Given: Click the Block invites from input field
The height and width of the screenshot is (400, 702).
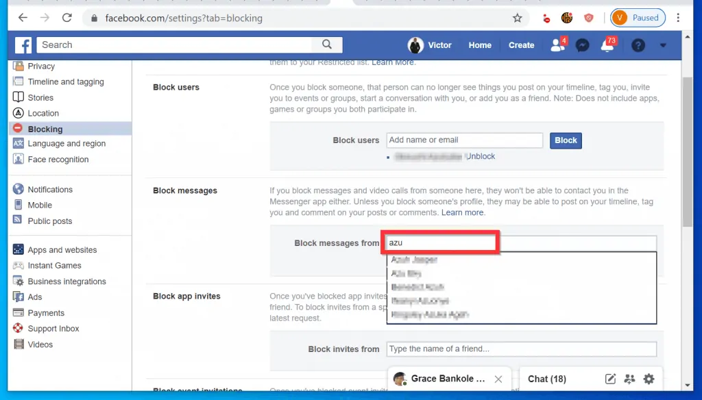Looking at the screenshot, I should pos(521,349).
